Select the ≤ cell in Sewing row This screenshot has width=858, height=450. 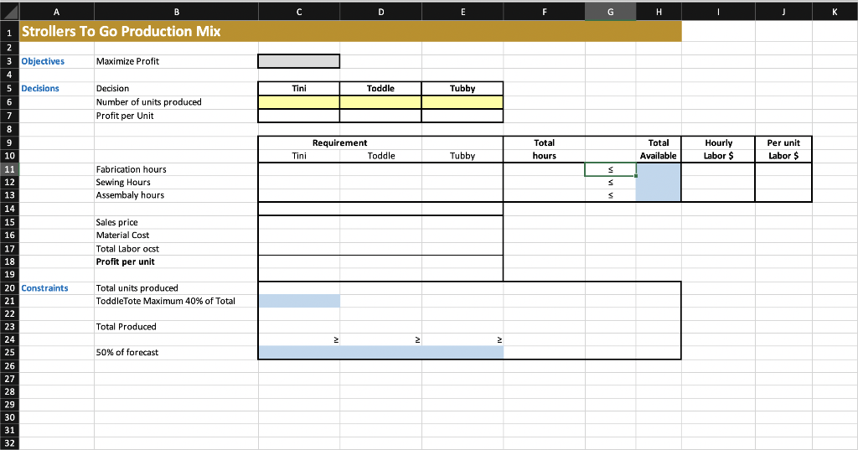click(610, 183)
